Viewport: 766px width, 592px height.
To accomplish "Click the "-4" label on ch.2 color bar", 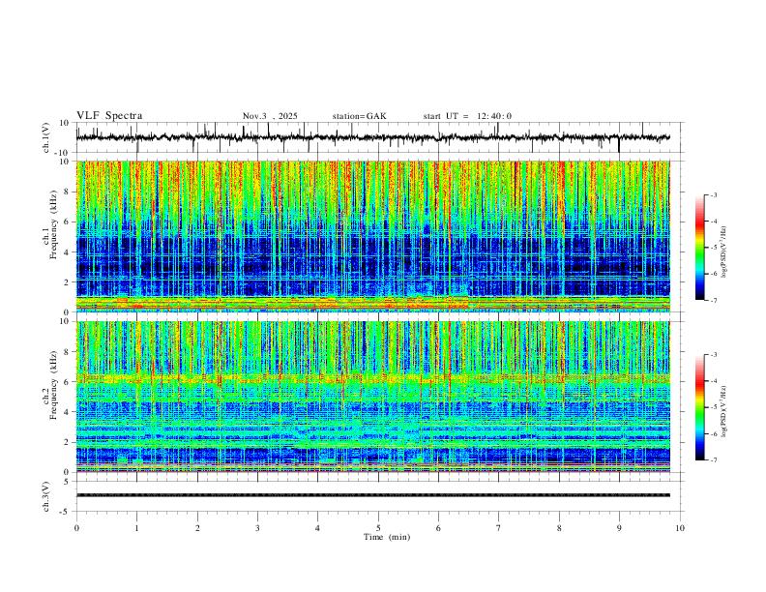I will [713, 380].
